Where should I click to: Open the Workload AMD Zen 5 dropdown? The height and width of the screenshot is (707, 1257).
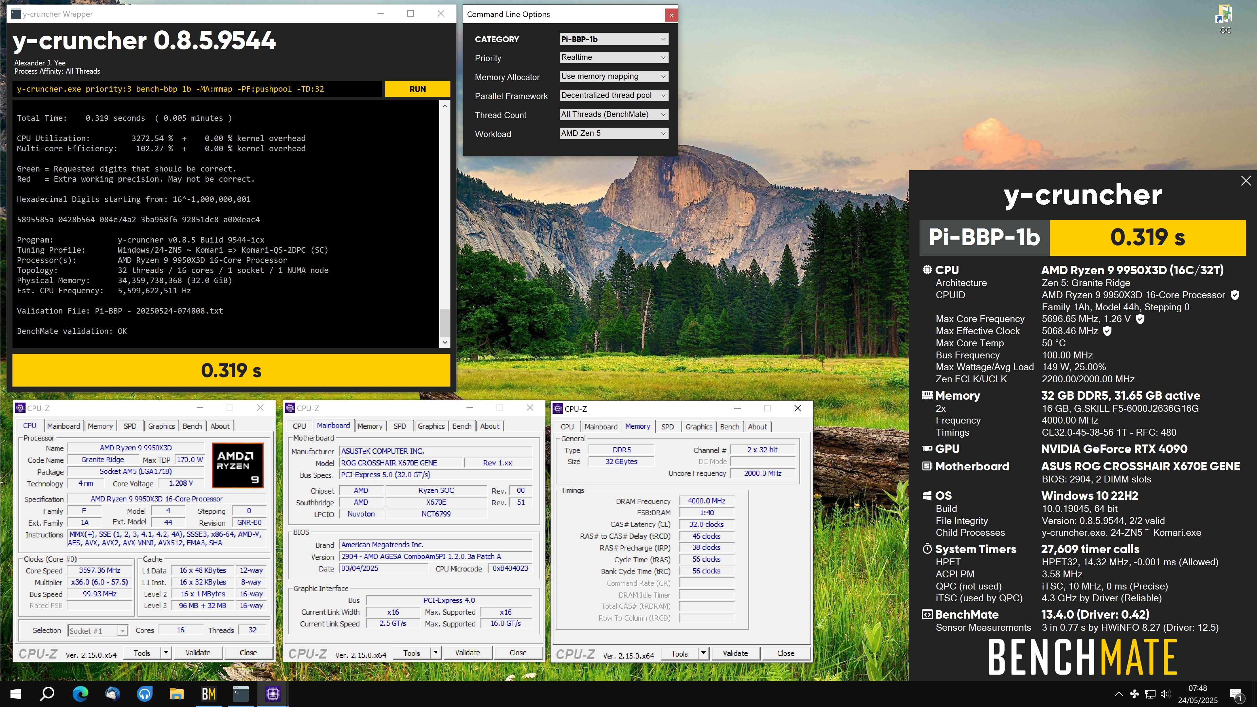tap(613, 134)
